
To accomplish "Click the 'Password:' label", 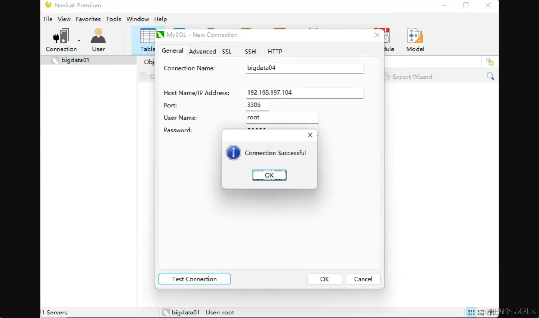I will 178,130.
